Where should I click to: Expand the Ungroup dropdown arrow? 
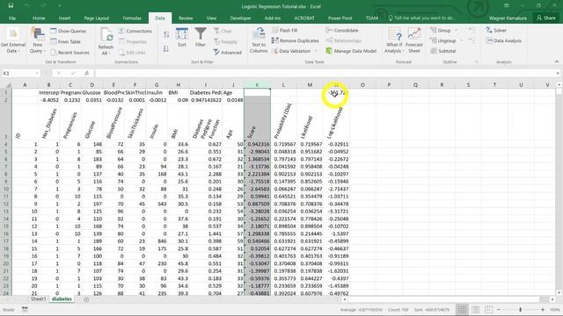pos(462,40)
